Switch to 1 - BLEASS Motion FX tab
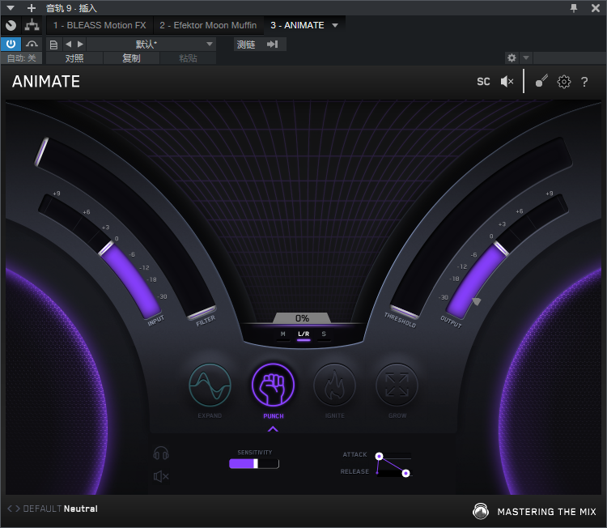This screenshot has height=528, width=607. click(100, 25)
